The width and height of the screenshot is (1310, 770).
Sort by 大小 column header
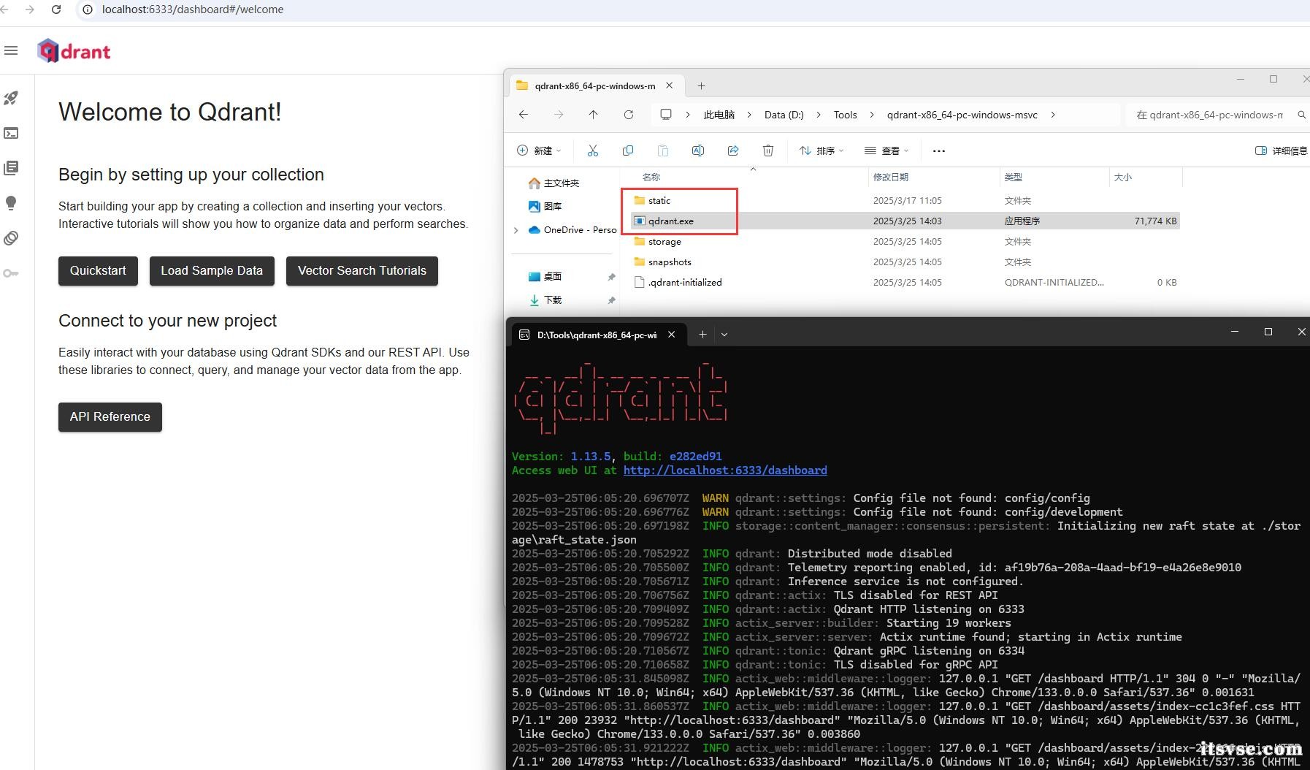(x=1123, y=177)
